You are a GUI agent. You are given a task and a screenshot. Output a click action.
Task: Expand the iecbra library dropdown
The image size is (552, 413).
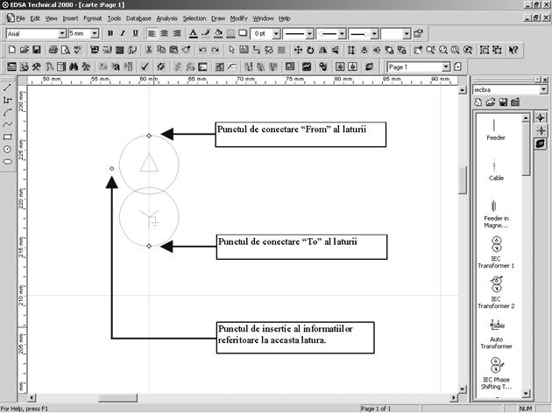coord(544,89)
